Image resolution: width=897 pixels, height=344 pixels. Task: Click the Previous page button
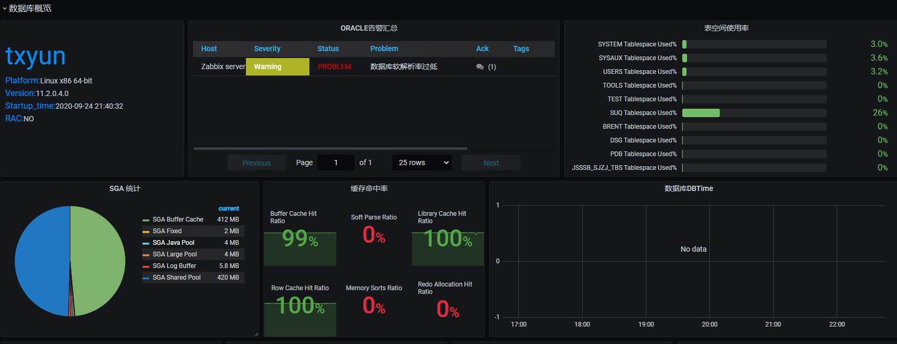click(257, 163)
